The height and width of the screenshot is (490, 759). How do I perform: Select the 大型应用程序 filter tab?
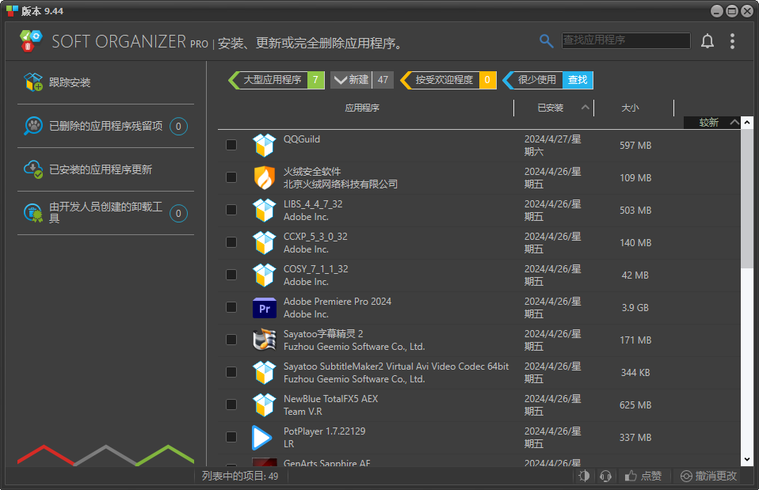pyautogui.click(x=272, y=80)
